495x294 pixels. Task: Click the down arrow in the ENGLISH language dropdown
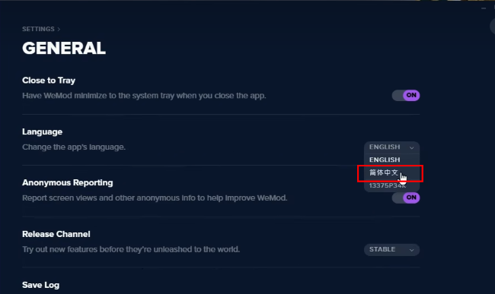click(411, 147)
